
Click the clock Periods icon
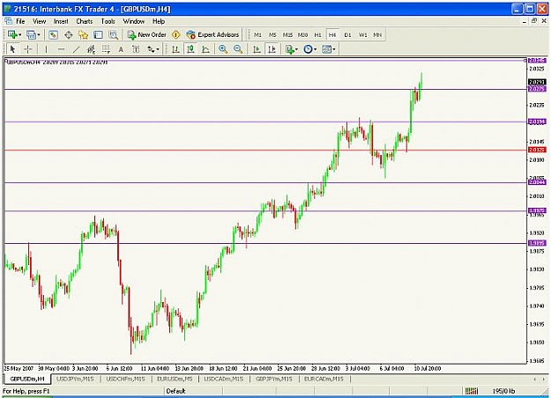point(309,49)
